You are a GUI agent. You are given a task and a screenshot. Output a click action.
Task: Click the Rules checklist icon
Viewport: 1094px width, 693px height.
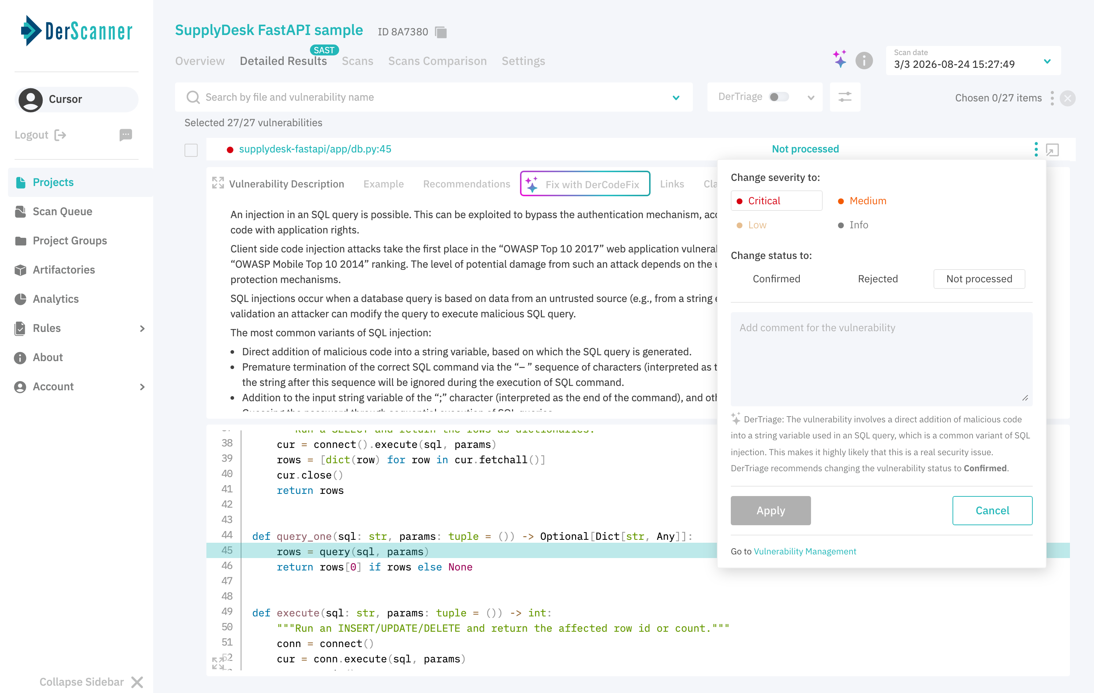(20, 328)
